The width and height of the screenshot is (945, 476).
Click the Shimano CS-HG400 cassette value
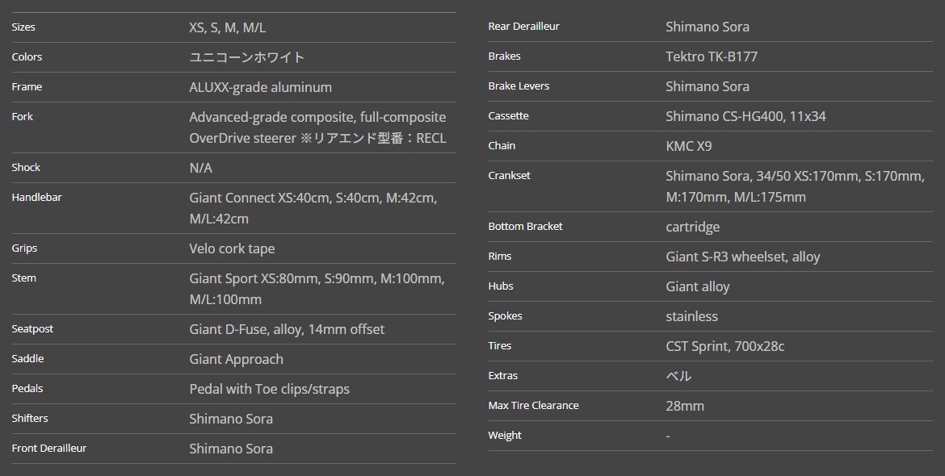[x=745, y=116]
